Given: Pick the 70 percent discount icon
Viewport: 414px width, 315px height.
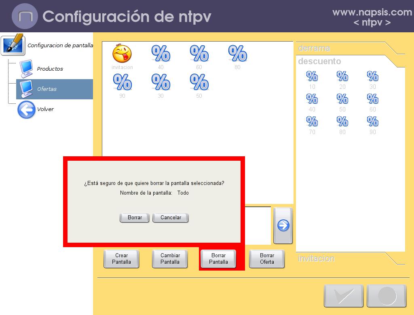Looking at the screenshot, I should point(312,122).
